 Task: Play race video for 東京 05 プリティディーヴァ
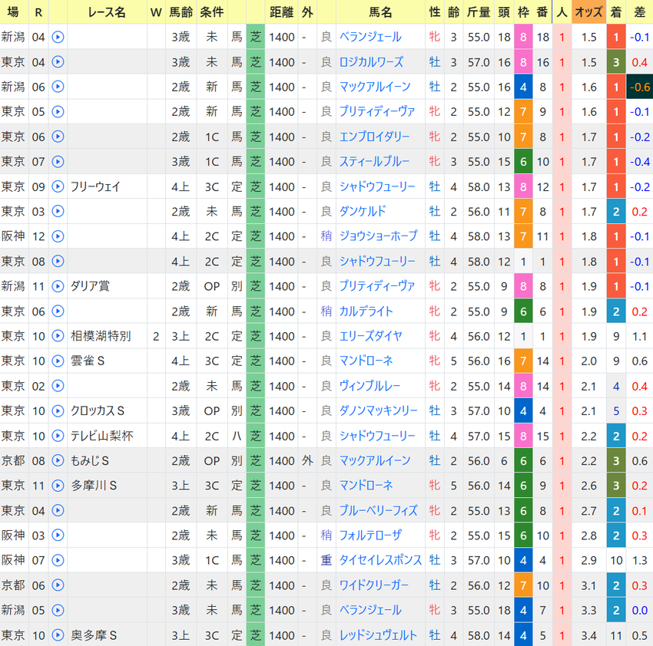pyautogui.click(x=58, y=112)
